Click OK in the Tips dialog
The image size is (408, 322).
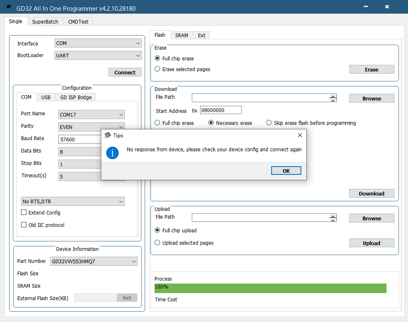click(x=286, y=171)
